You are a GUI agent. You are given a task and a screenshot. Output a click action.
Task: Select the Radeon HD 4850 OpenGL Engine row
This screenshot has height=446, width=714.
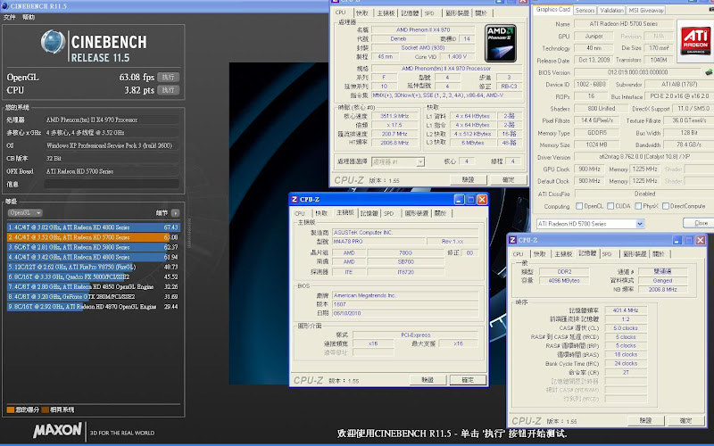(94, 286)
